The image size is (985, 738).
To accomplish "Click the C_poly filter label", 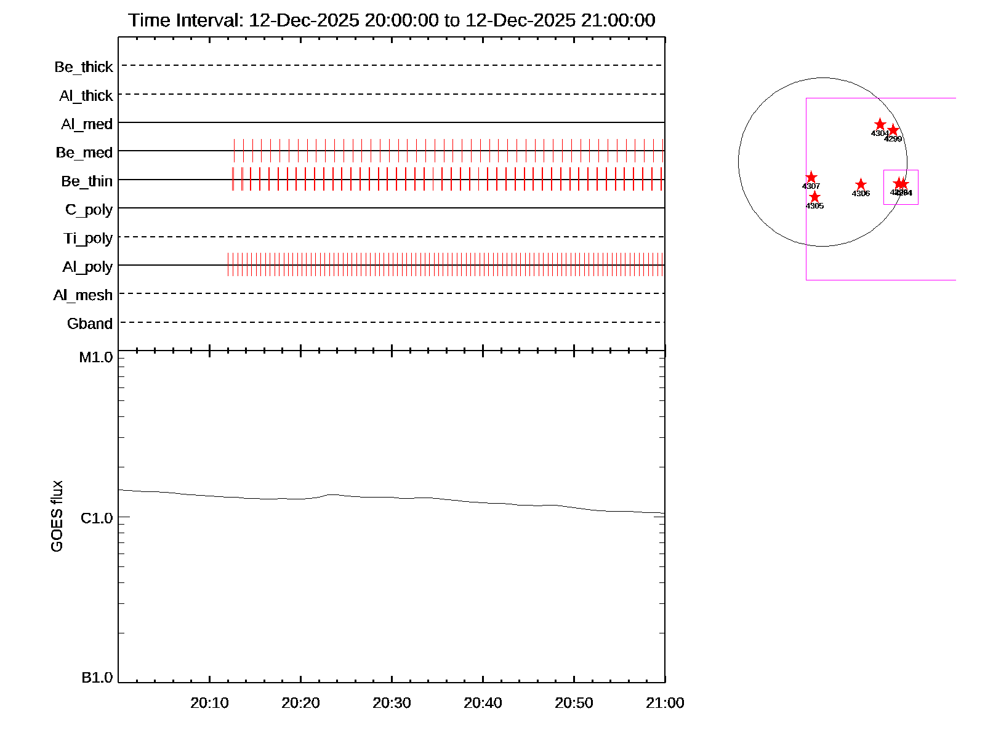I will pos(89,210).
